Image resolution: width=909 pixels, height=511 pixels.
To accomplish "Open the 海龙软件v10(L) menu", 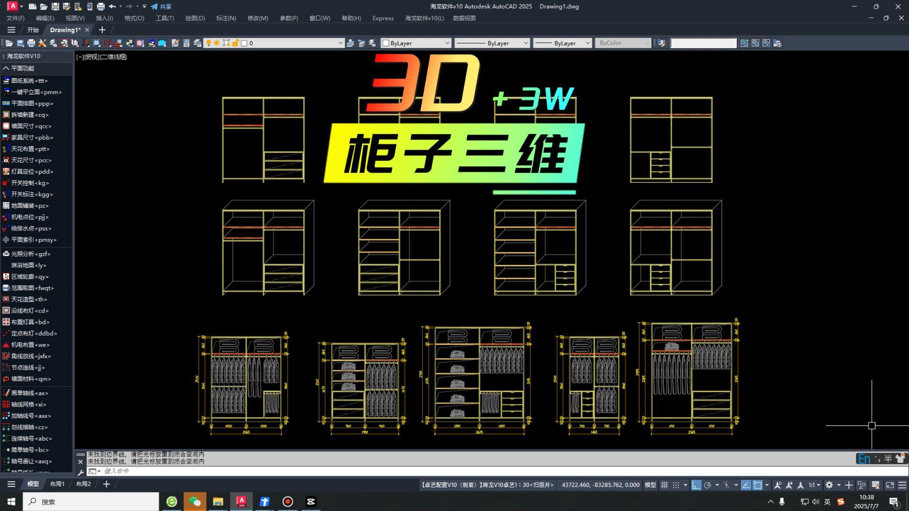I will 424,18.
